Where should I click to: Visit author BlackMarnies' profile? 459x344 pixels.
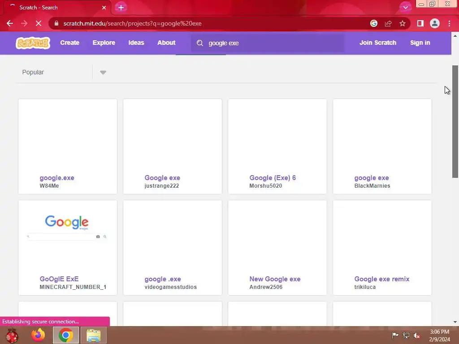click(x=372, y=186)
